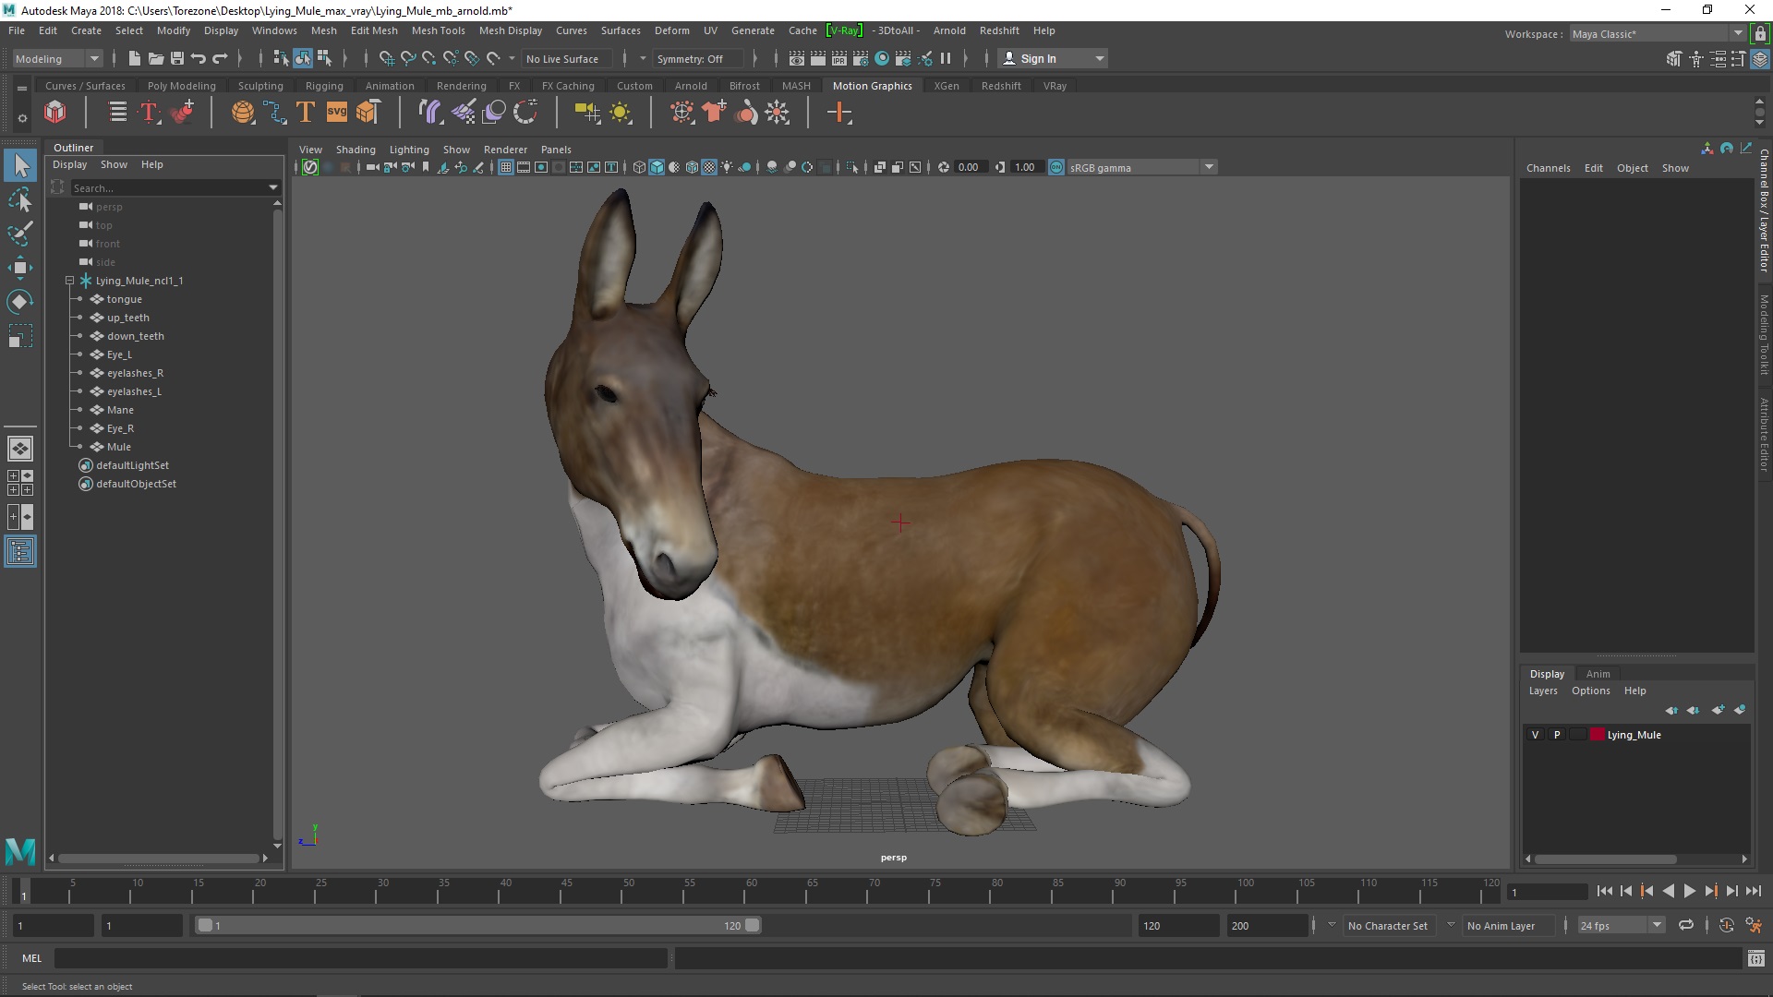Image resolution: width=1773 pixels, height=997 pixels.
Task: Open the Sign In dropdown arrow
Action: pyautogui.click(x=1099, y=58)
